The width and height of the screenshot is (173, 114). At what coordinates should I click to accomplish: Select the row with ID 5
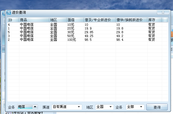point(88,32)
